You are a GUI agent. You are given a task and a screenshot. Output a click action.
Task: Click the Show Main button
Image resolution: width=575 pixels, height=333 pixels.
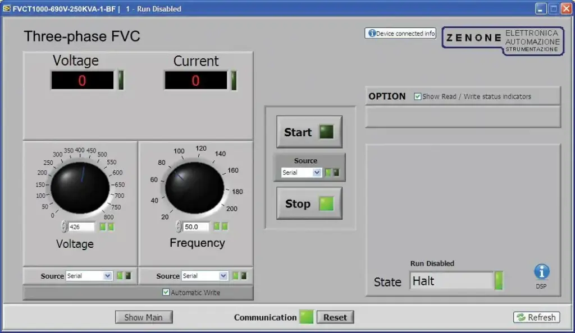point(144,317)
